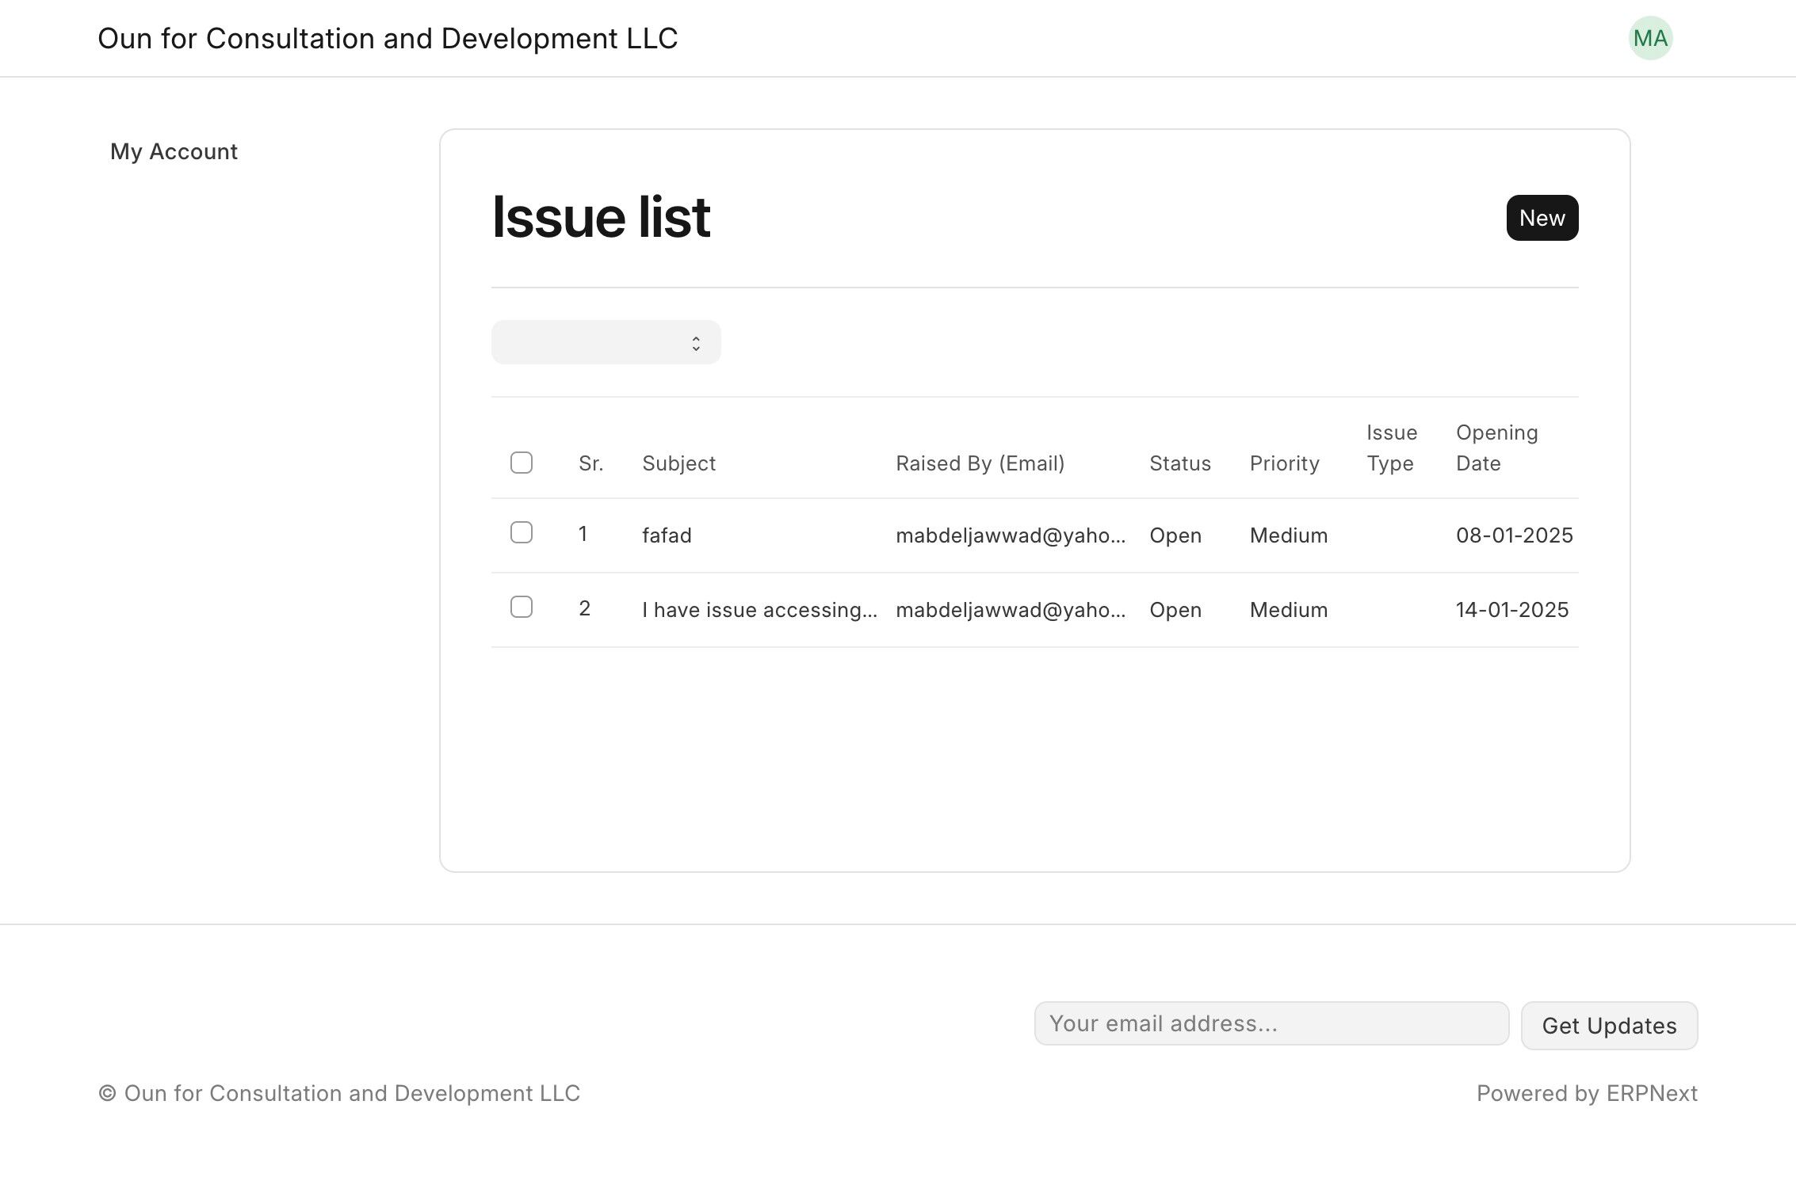Select the checkbox for issue row 2
The height and width of the screenshot is (1177, 1796).
[521, 607]
